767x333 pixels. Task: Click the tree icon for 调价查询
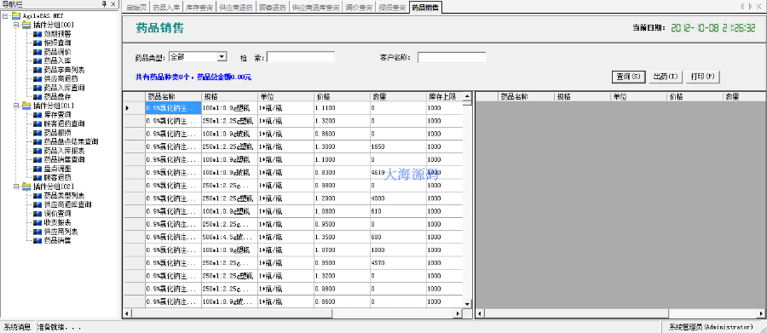point(37,214)
